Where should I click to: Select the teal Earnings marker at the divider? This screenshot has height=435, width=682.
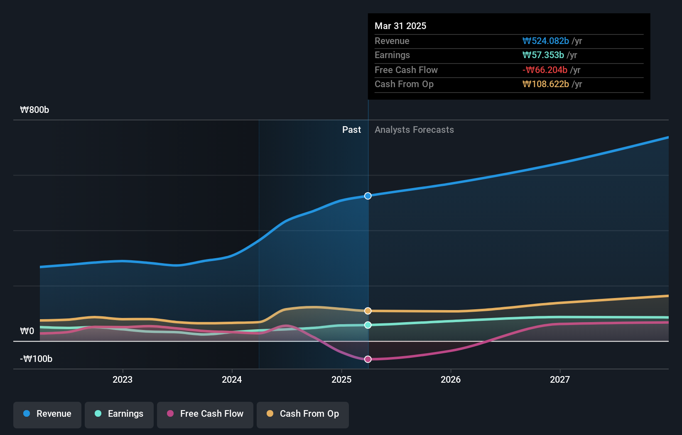tap(367, 325)
